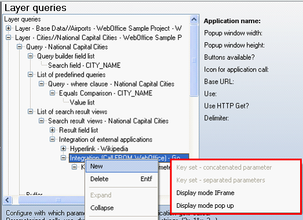The image size is (303, 220).
Task: Collapse the Cities//National Capital Cities layer node
Action: (x=8, y=38)
